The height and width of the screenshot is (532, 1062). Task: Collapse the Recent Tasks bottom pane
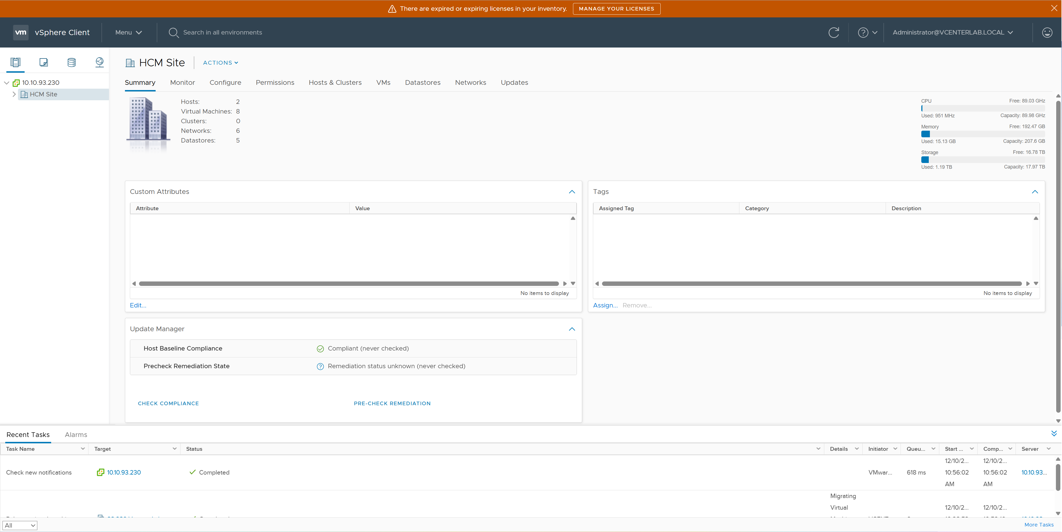(1054, 433)
